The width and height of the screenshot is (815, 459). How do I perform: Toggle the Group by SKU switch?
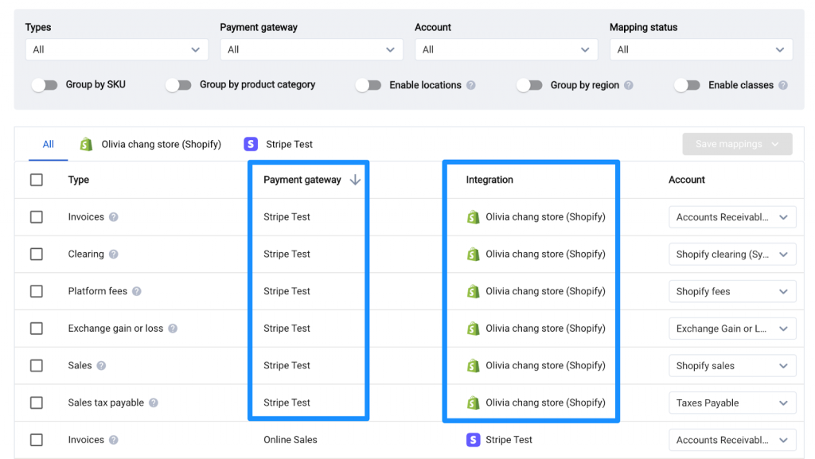pos(45,85)
